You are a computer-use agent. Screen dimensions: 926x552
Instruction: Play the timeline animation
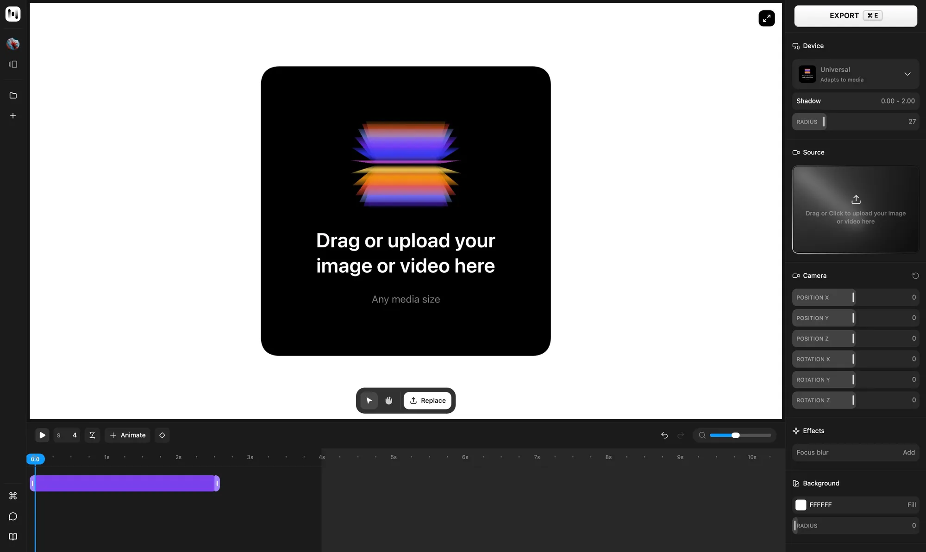42,435
